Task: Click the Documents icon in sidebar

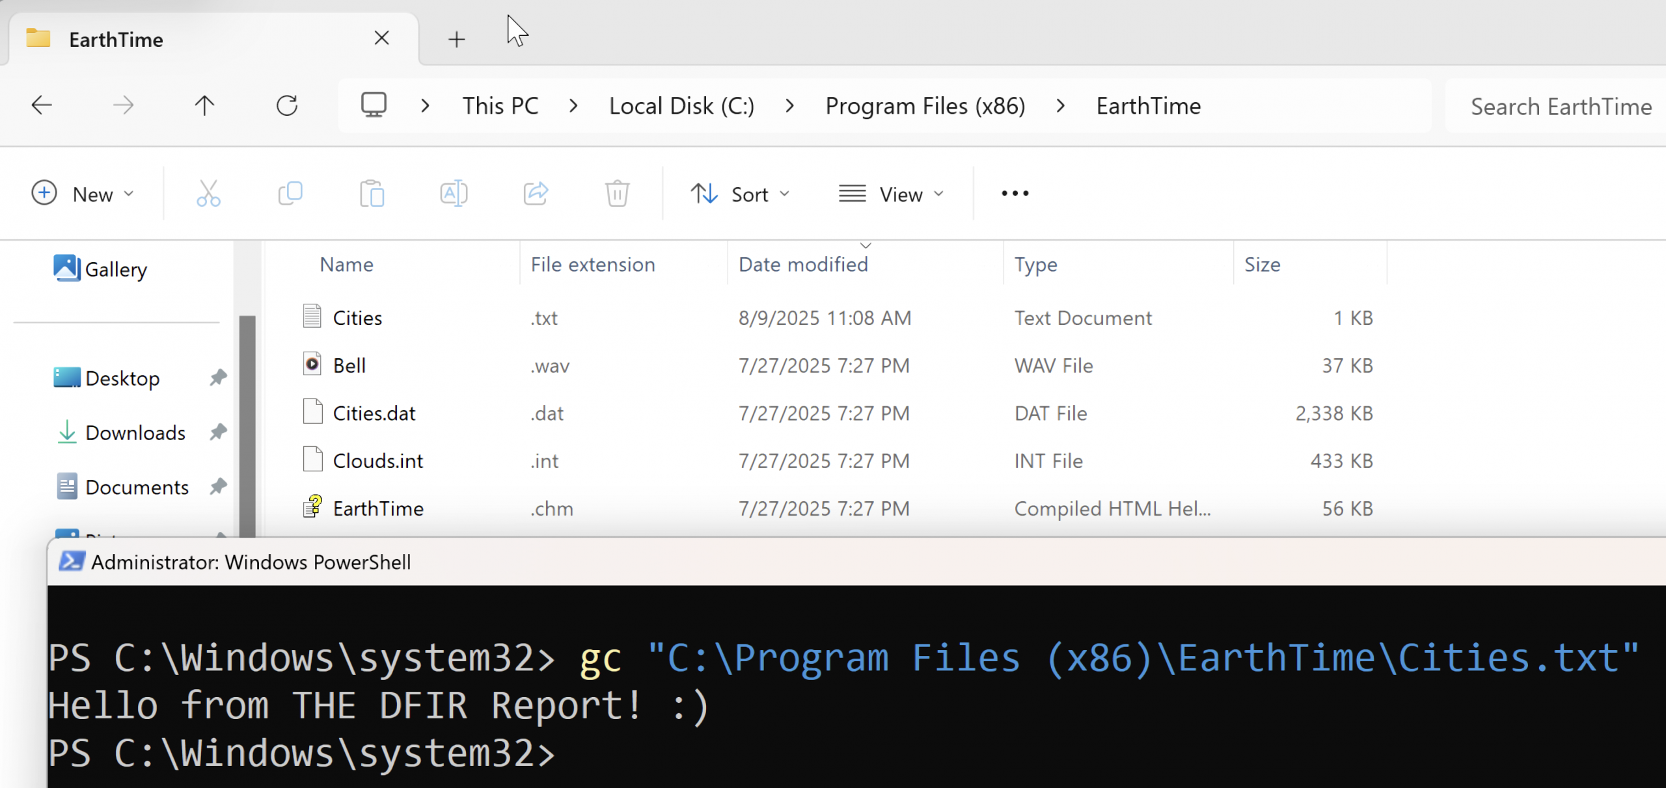Action: [x=66, y=486]
